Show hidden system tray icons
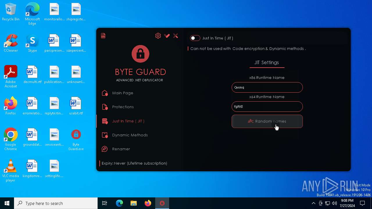The height and width of the screenshot is (209, 372). pyautogui.click(x=313, y=203)
